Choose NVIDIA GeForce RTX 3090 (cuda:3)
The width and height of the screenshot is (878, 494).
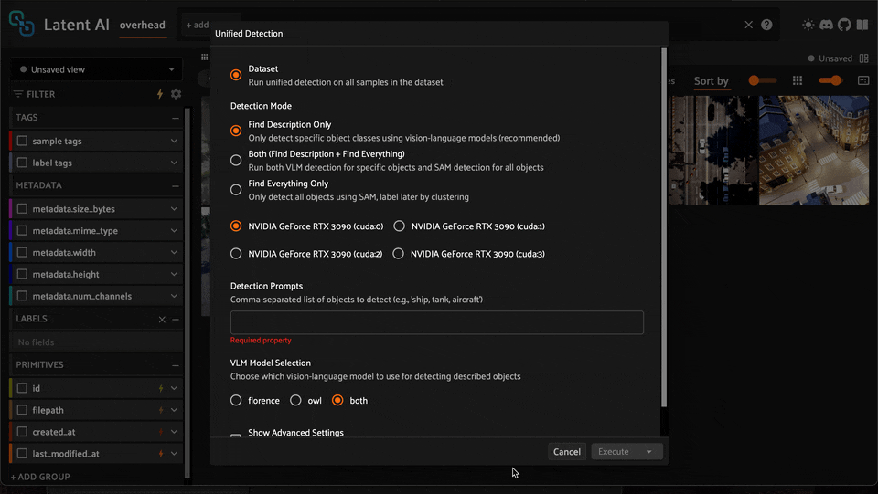coord(398,254)
